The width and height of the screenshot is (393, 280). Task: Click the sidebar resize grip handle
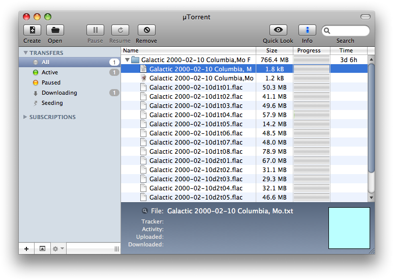coord(116,249)
